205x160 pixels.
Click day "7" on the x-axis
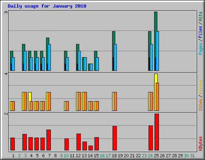pyautogui.click(x=49, y=156)
